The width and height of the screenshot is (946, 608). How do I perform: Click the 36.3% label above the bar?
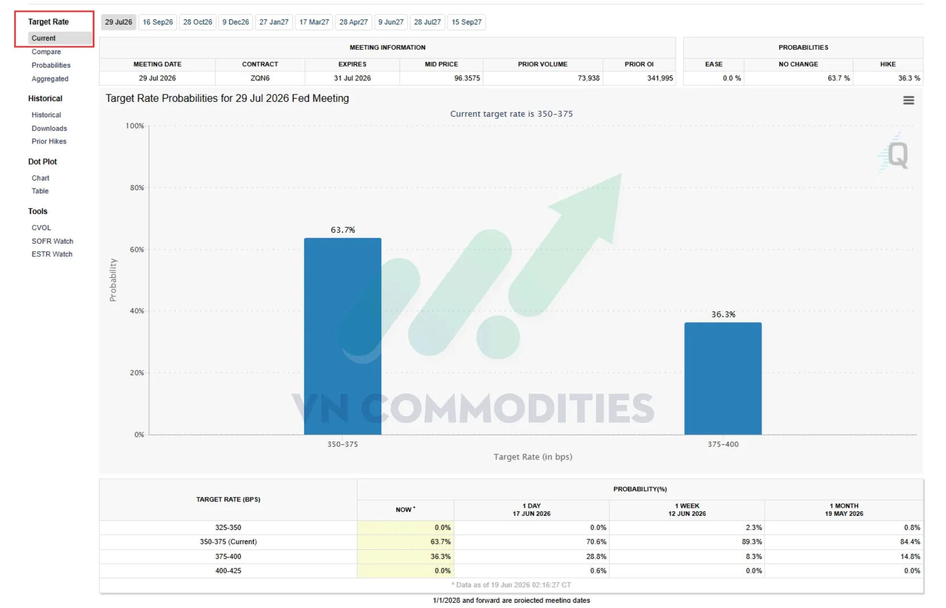point(723,314)
